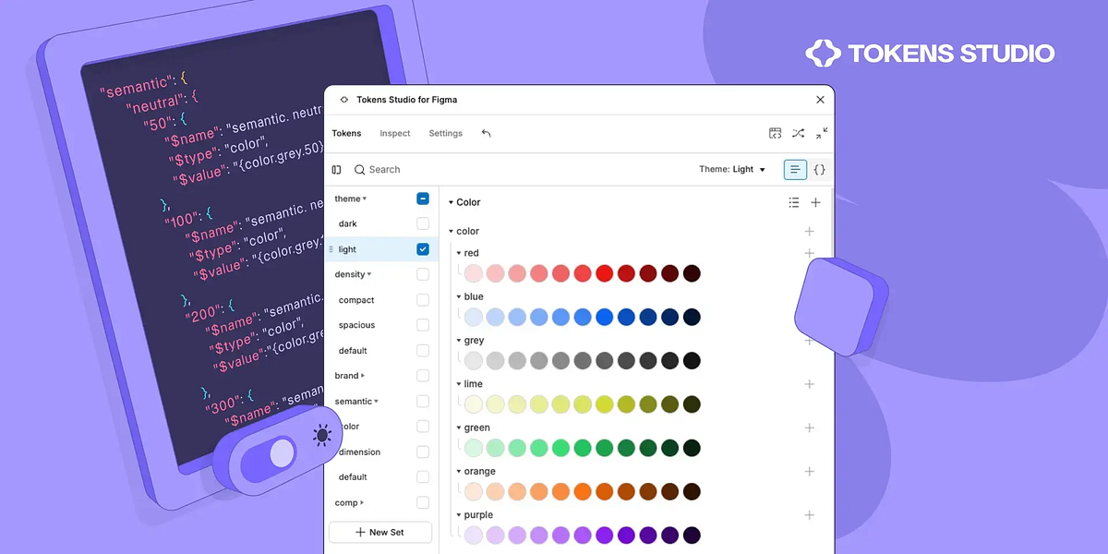Click the lightest green color swatch
1108x554 pixels.
474,448
